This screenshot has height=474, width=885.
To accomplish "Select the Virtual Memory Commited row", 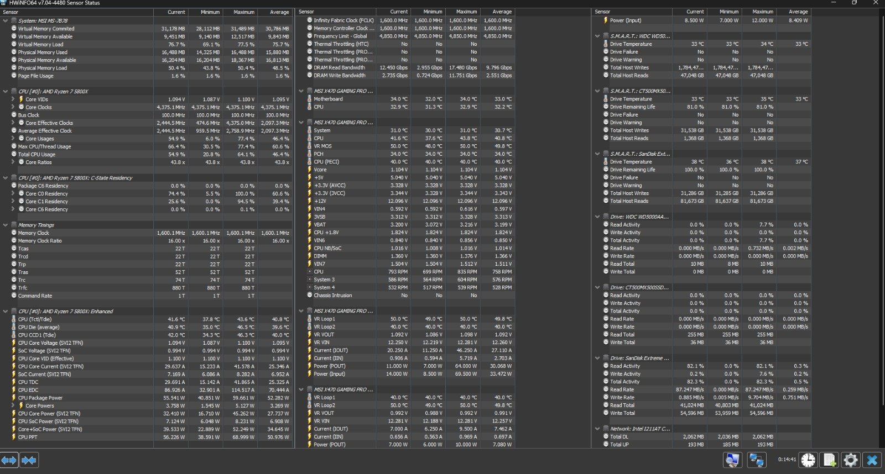I will [147, 29].
